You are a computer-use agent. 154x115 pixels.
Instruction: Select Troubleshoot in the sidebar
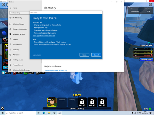click(x=17, y=44)
